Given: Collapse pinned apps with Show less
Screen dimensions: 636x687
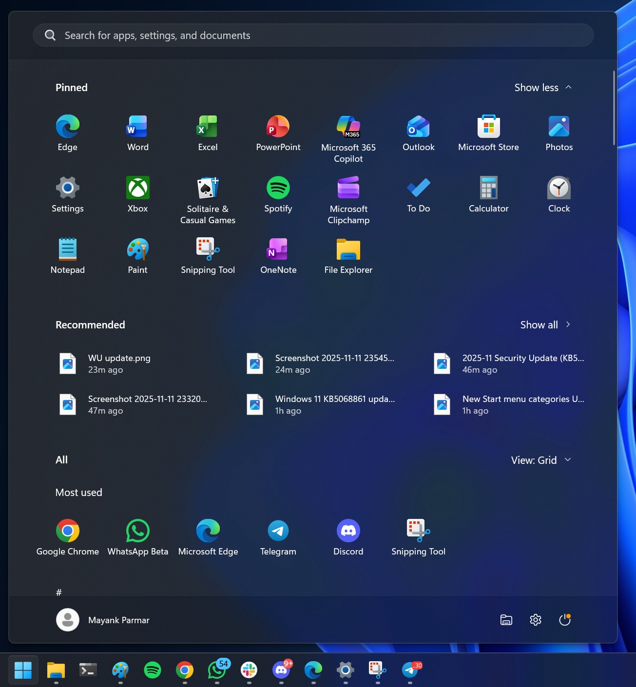Looking at the screenshot, I should [x=542, y=88].
